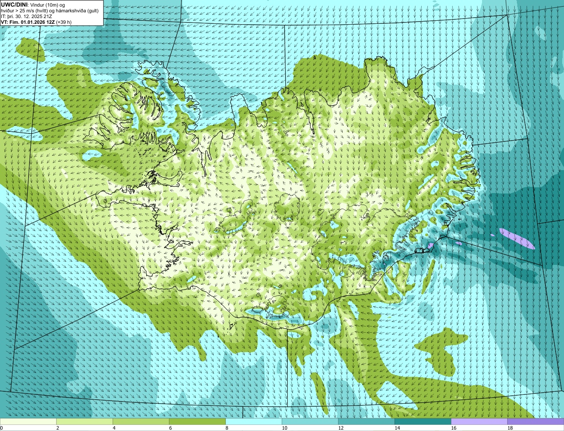This screenshot has height=431, width=564.
Task: Select the purple above-18 m/s legend swatch
Action: coord(536,422)
